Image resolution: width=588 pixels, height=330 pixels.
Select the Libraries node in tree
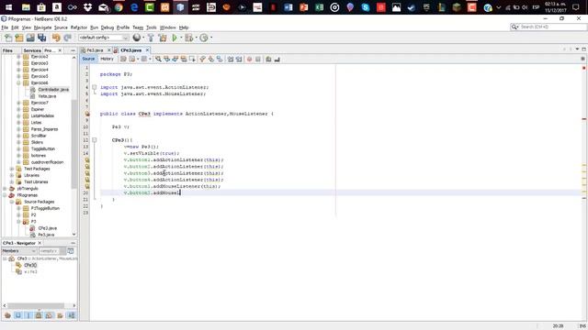(x=31, y=175)
